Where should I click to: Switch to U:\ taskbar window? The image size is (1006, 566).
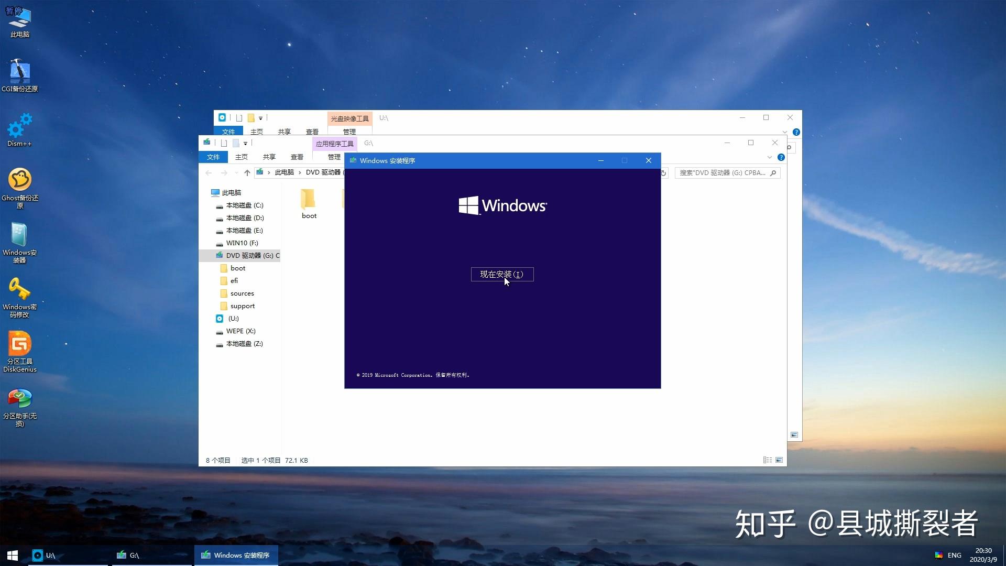click(68, 555)
